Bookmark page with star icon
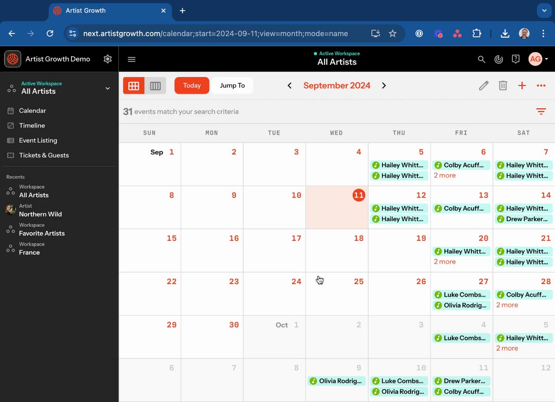The width and height of the screenshot is (555, 402). 392,33
